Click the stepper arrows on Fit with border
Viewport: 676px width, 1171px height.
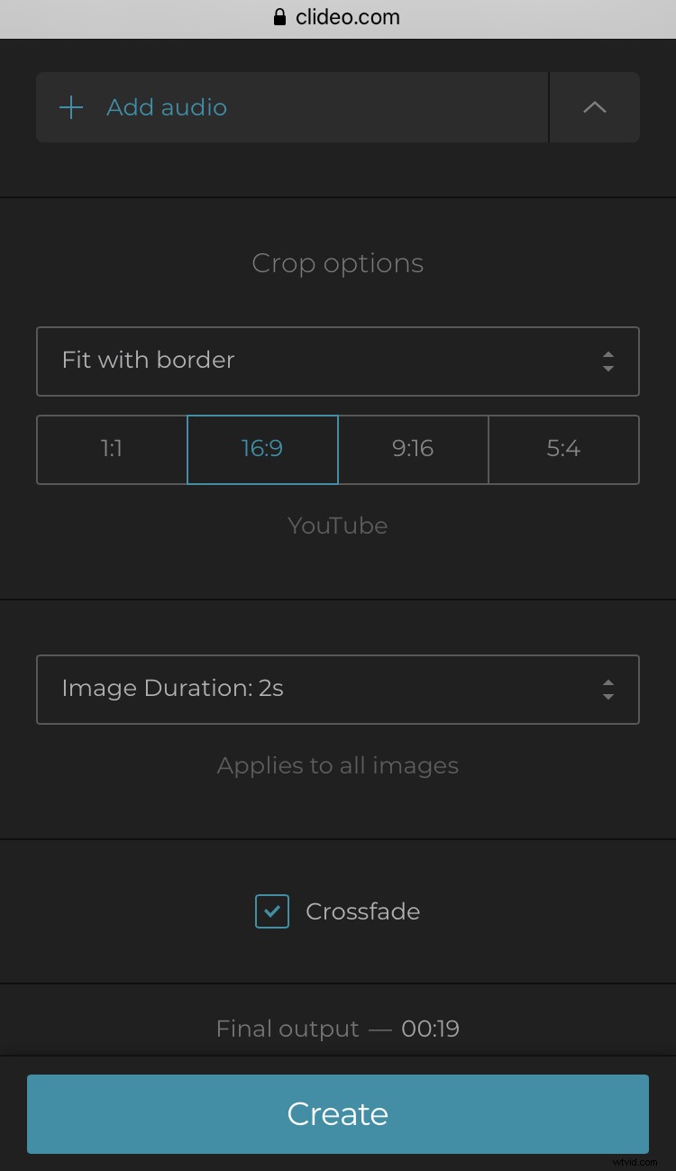(x=609, y=361)
